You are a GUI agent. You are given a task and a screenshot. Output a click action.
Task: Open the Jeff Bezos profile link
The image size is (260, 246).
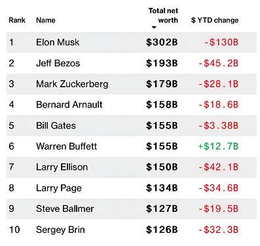tap(58, 63)
